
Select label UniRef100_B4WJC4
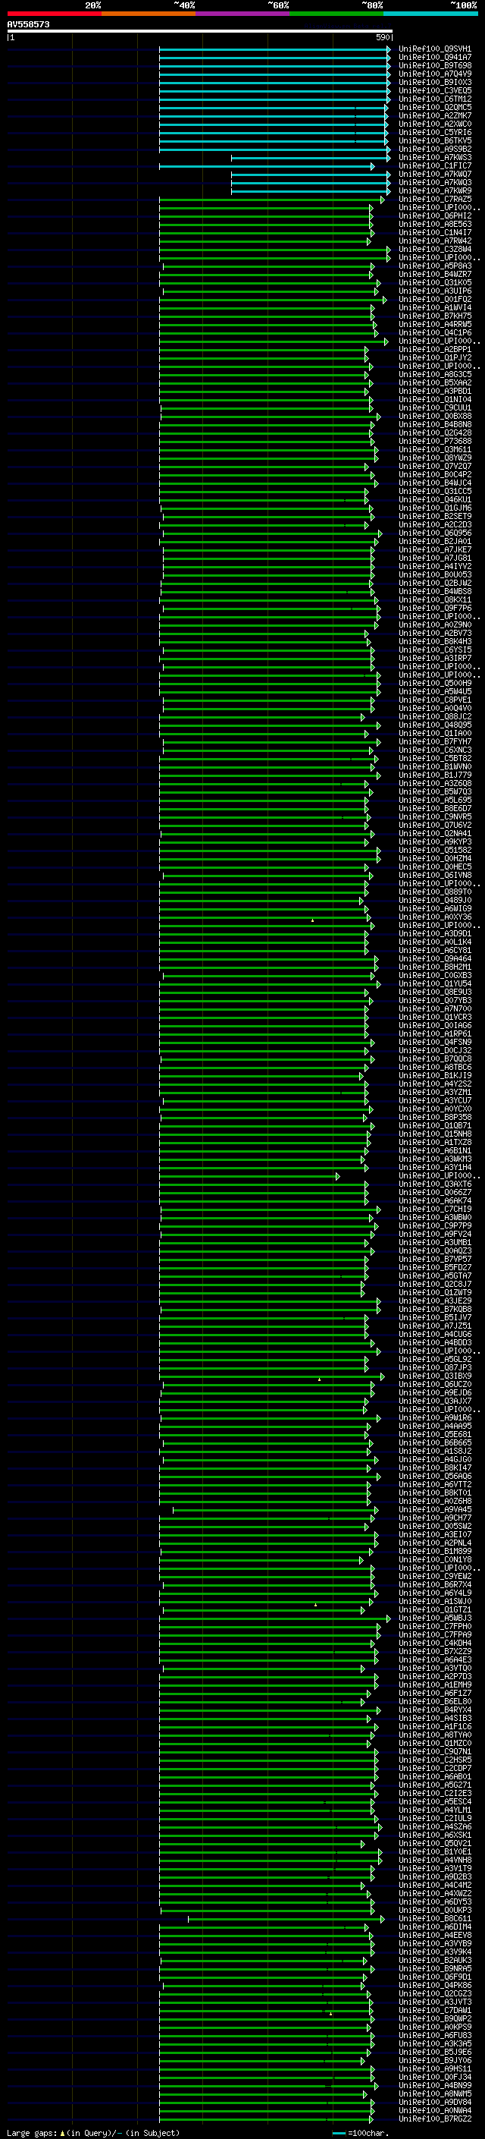[x=435, y=483]
